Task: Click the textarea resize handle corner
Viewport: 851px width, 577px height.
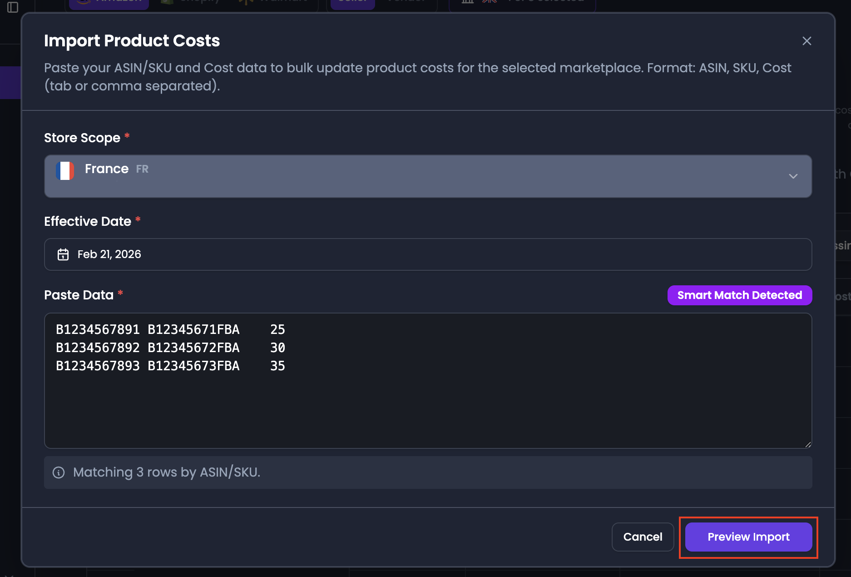Action: (808, 444)
